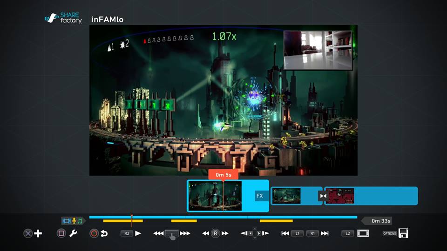The image size is (447, 251).
Task: Click the L2 button label
Action: click(x=348, y=233)
